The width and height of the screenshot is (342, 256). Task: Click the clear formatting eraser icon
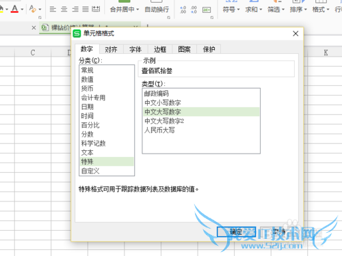33,9
